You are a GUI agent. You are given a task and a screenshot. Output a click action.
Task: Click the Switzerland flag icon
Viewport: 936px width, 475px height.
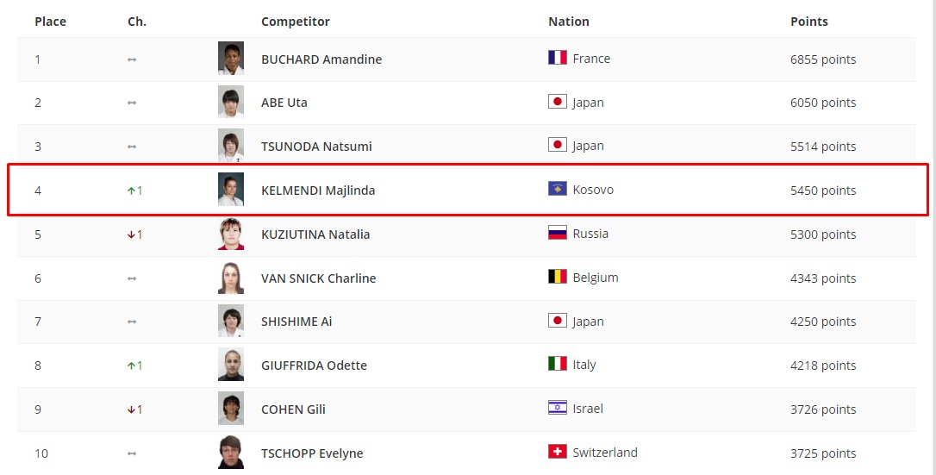[x=557, y=452]
